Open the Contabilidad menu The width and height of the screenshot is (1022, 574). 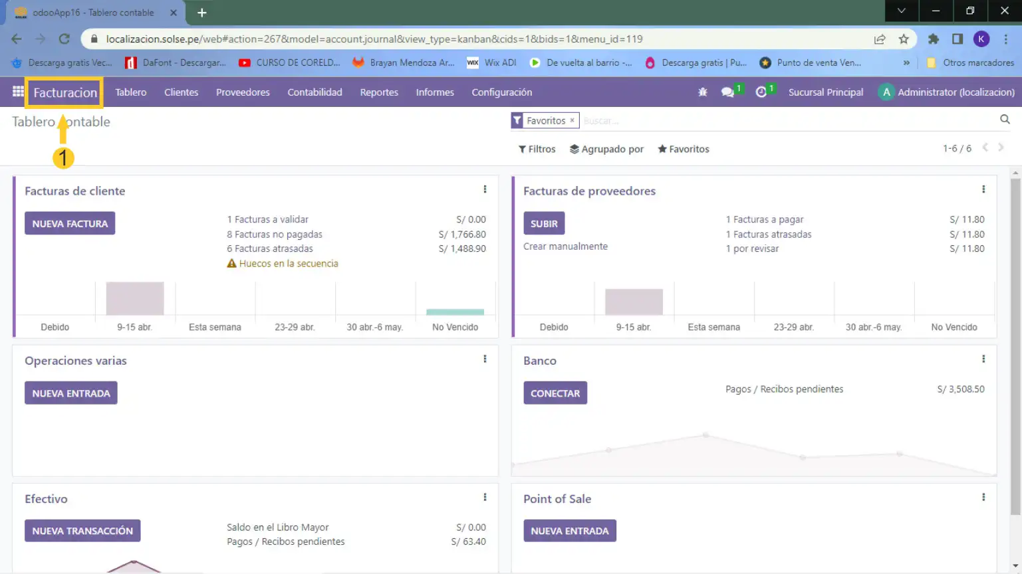(x=315, y=92)
